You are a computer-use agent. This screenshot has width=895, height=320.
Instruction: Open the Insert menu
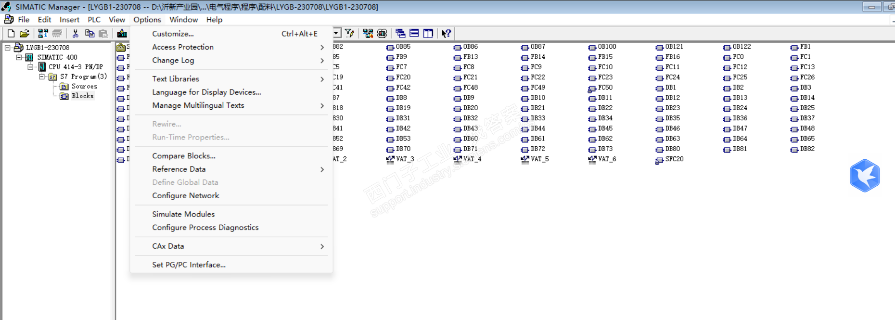(69, 20)
